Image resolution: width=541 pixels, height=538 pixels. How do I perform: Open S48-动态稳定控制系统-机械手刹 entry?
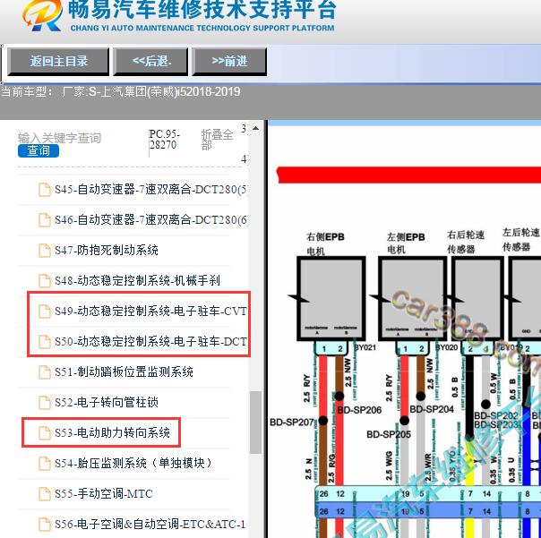137,280
